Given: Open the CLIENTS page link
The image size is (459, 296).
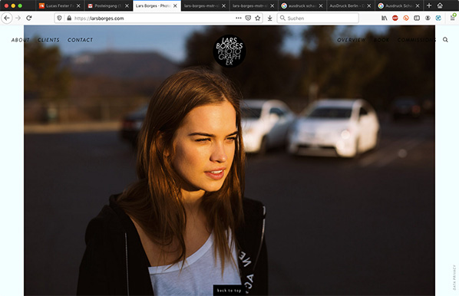Looking at the screenshot, I should [x=48, y=40].
